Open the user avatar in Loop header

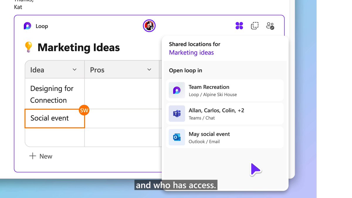coord(149,26)
